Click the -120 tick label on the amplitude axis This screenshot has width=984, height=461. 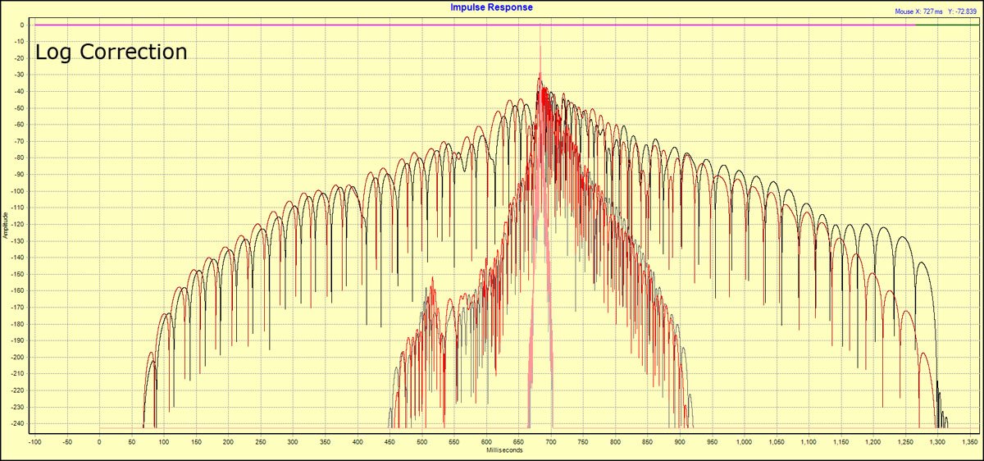tap(16, 225)
